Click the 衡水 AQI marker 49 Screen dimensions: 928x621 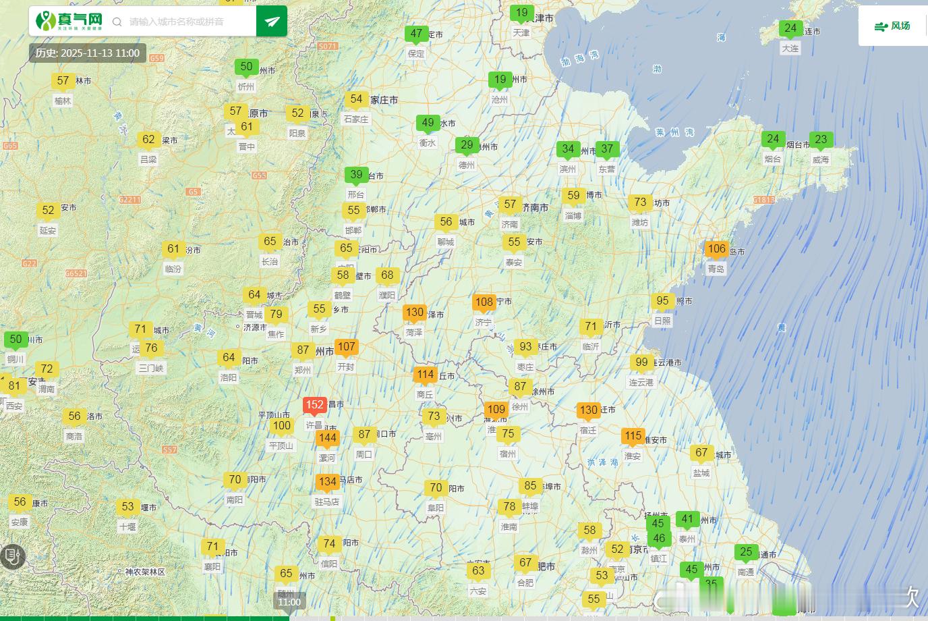coord(428,122)
